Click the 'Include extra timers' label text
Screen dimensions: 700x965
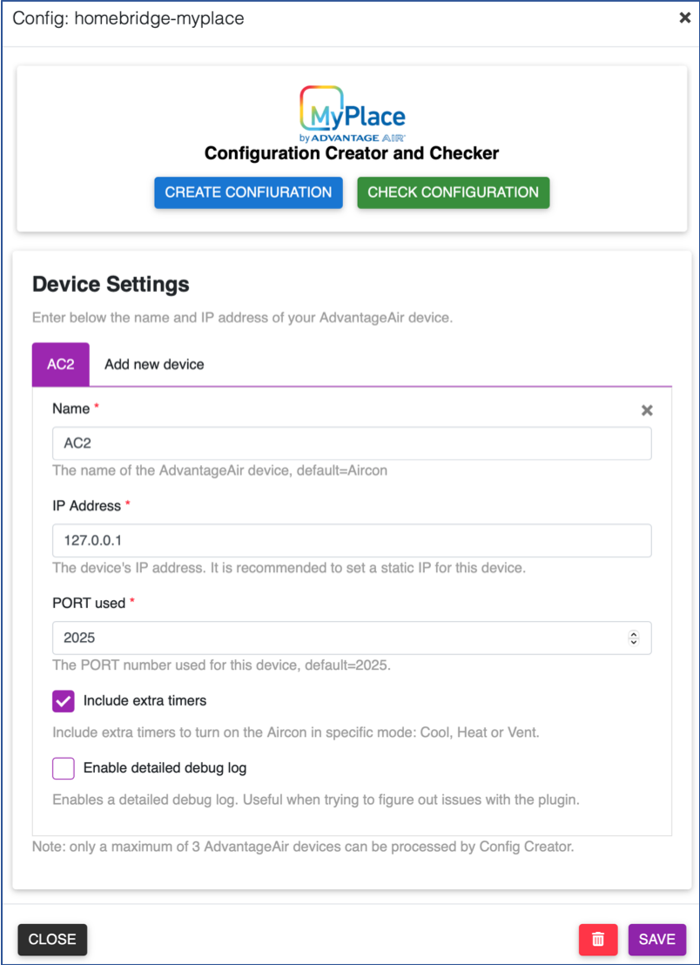click(145, 700)
